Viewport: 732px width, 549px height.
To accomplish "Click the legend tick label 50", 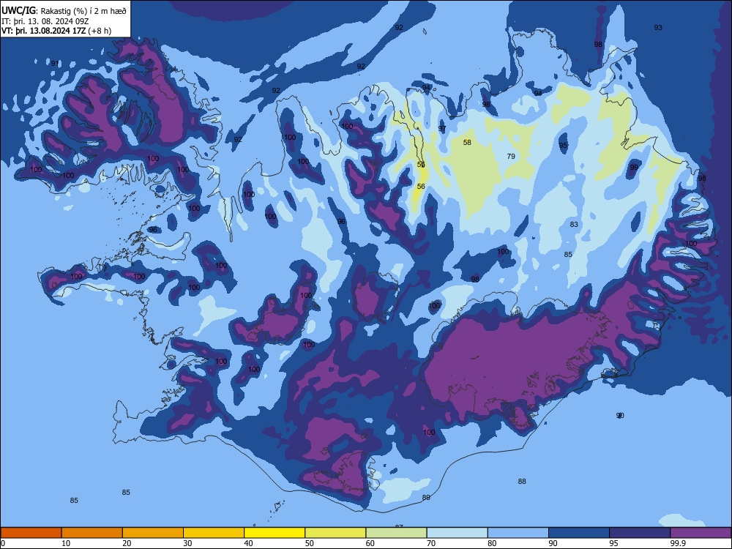I will point(310,543).
